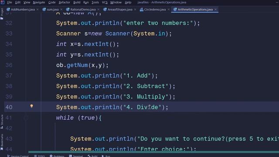The height and width of the screenshot is (157, 279).
Task: Click the "1. Add" string literal
Action: click(137, 75)
